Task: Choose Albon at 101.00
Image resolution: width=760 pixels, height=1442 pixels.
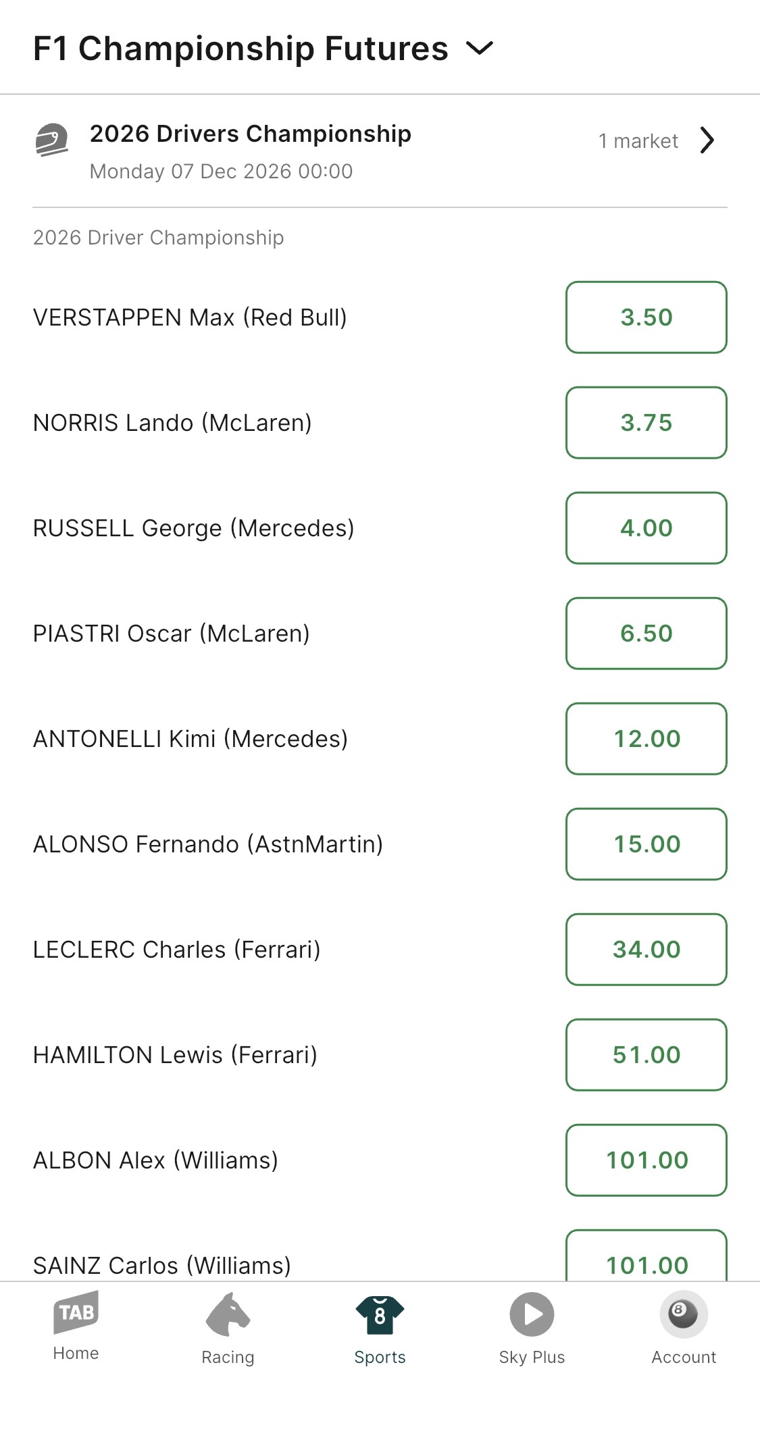Action: [x=646, y=1160]
